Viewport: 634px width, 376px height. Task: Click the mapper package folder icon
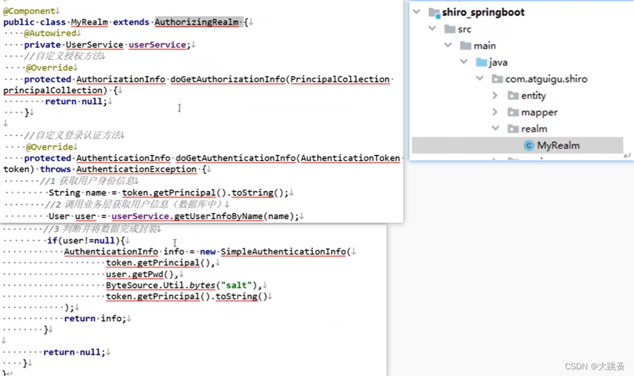pyautogui.click(x=513, y=113)
